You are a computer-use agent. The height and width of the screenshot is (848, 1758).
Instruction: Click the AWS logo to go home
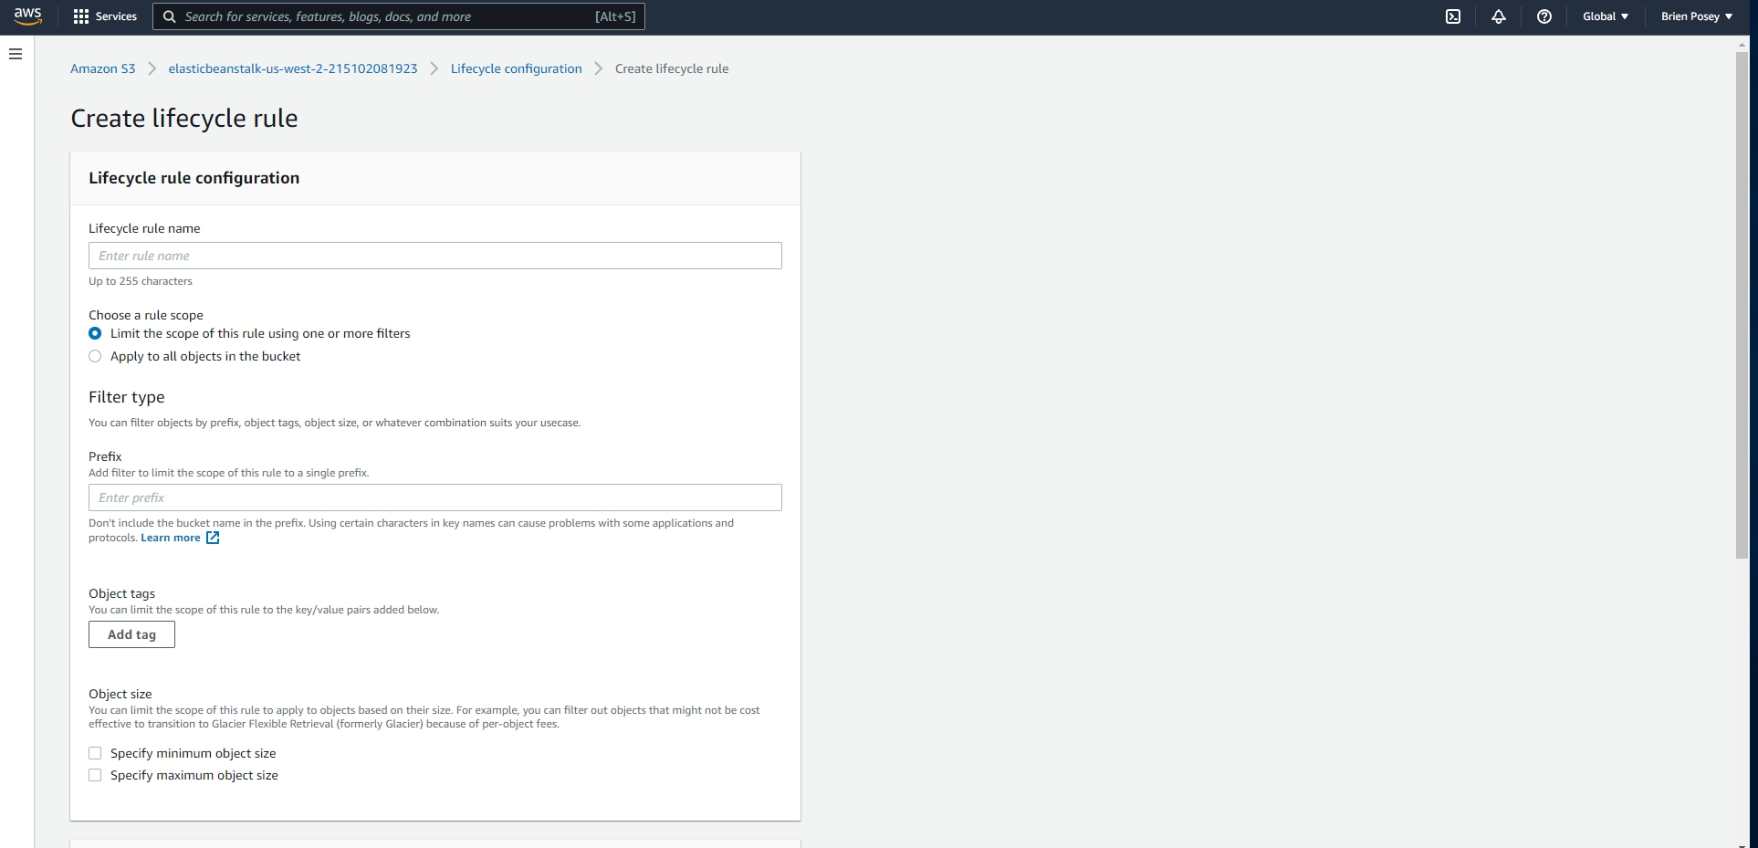[27, 16]
